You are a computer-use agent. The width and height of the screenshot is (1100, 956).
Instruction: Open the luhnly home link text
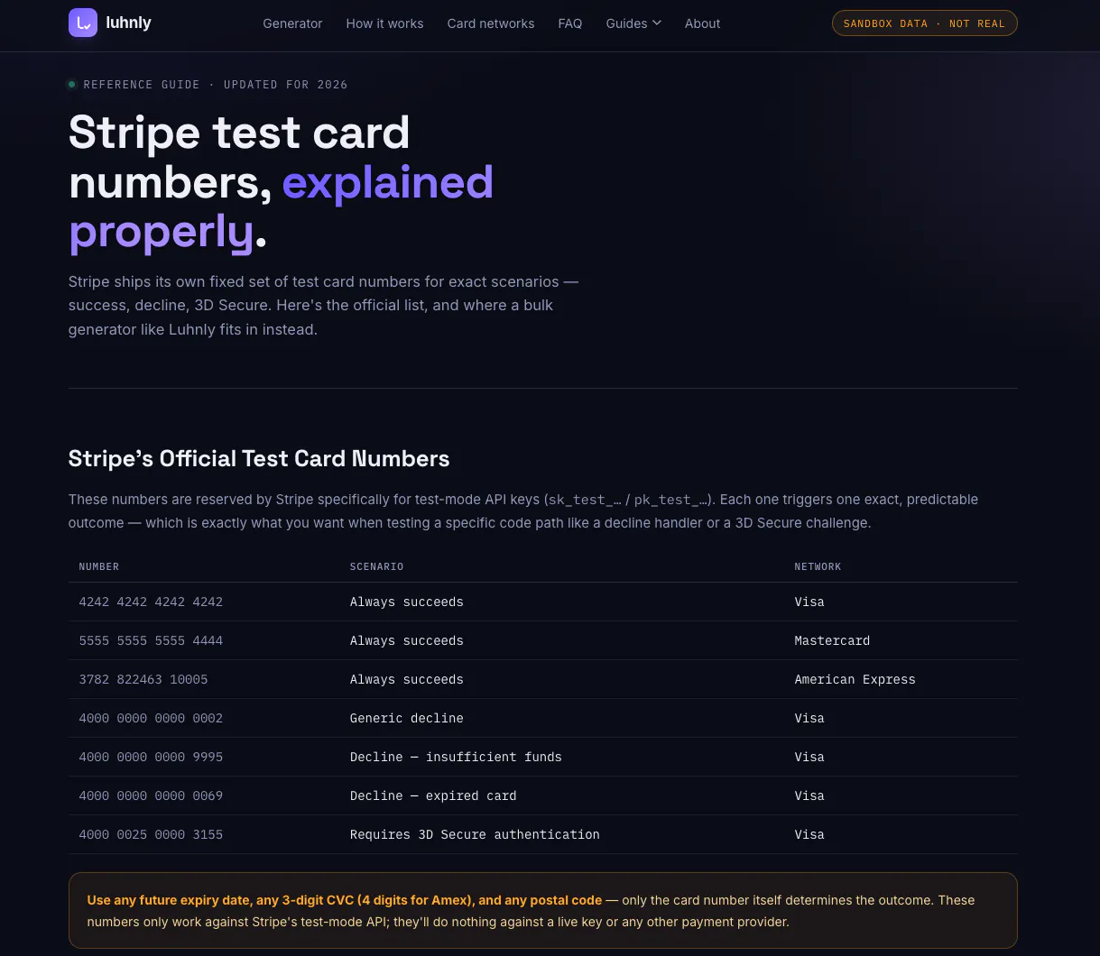point(128,23)
